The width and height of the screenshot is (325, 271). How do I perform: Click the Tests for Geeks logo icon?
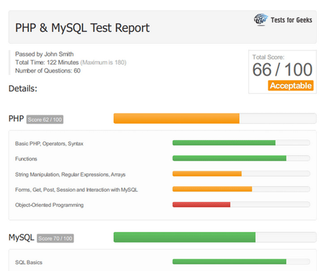[x=261, y=20]
